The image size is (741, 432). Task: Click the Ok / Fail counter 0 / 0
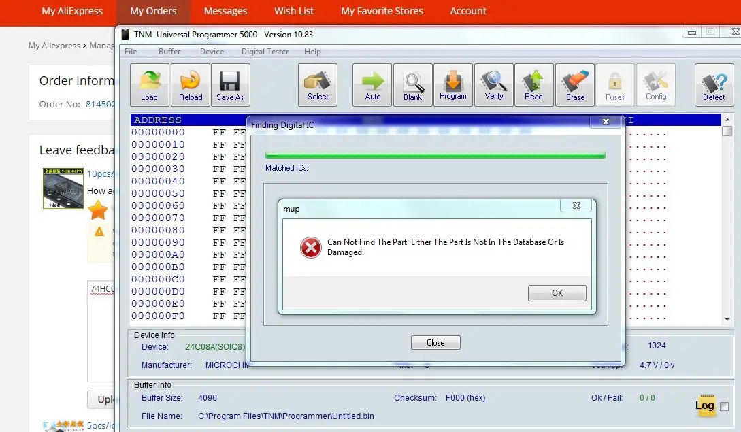[x=647, y=398]
